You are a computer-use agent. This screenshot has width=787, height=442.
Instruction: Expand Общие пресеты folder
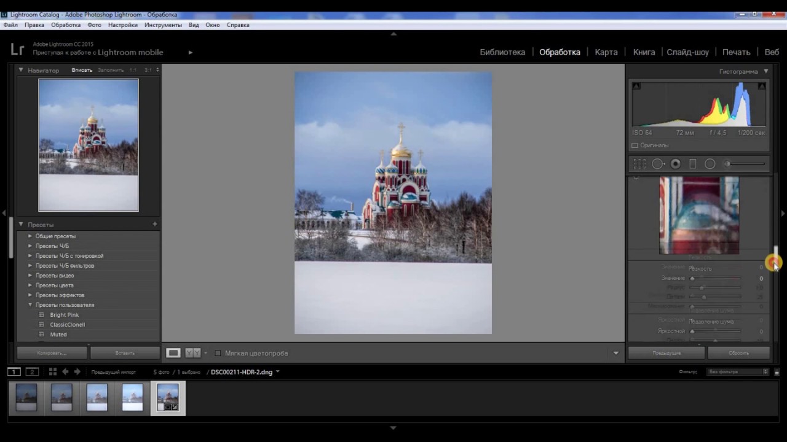click(30, 236)
